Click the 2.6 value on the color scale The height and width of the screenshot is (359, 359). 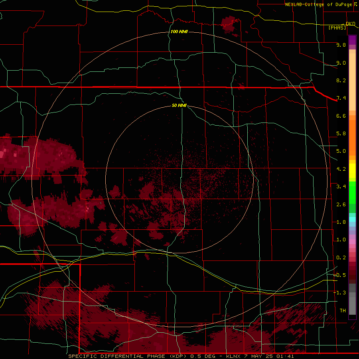(x=341, y=205)
